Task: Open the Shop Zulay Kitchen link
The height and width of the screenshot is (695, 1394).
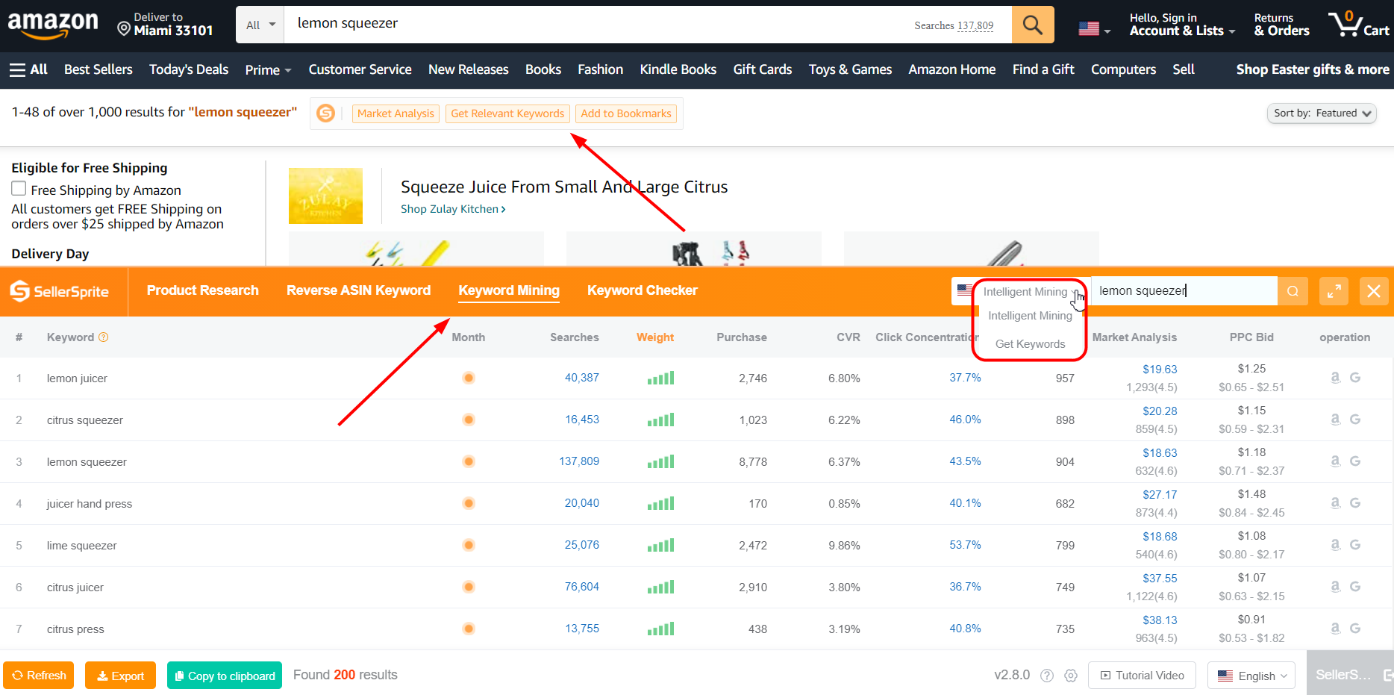Action: pyautogui.click(x=453, y=209)
